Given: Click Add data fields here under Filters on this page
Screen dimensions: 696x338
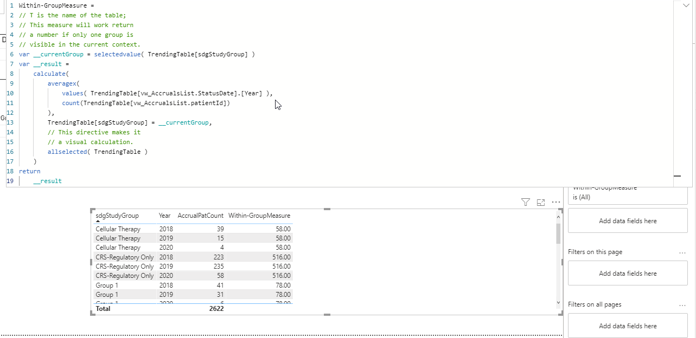Looking at the screenshot, I should 628,274.
